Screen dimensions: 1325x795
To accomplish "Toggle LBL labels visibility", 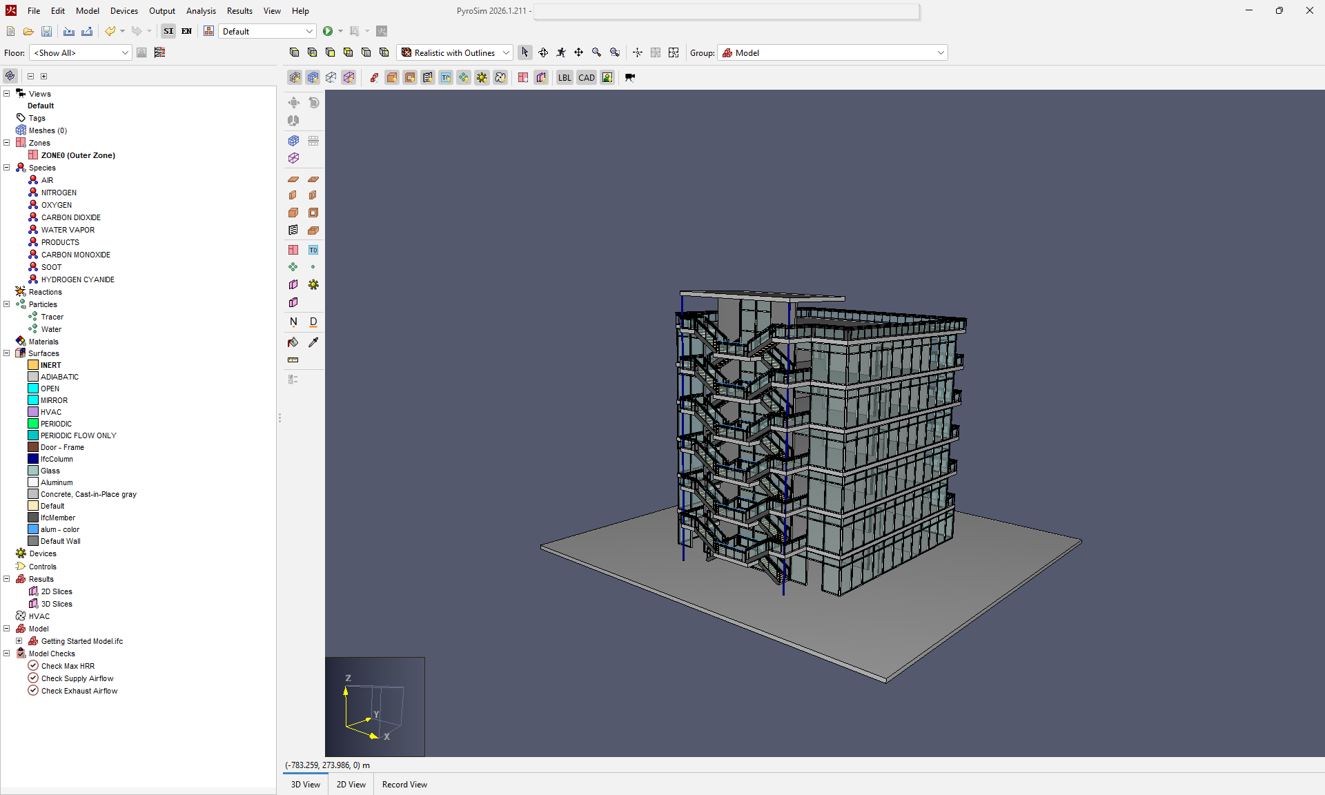I will tap(565, 77).
